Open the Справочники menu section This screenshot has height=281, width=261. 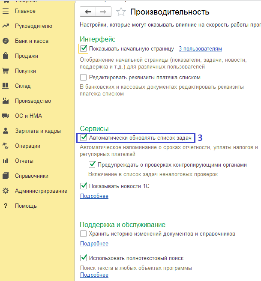pos(31,176)
